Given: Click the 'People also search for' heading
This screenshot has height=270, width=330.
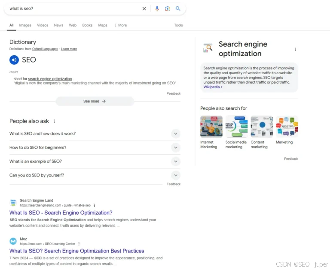Looking at the screenshot, I should pyautogui.click(x=223, y=108).
